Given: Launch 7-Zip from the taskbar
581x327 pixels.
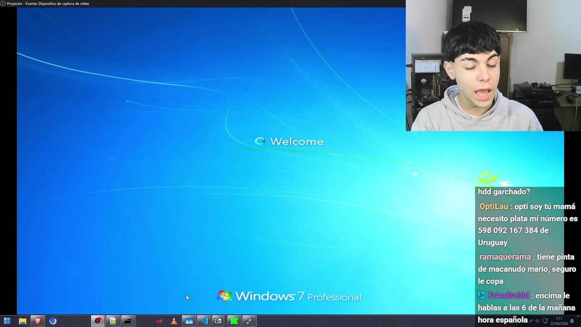Looking at the screenshot, I should click(218, 321).
